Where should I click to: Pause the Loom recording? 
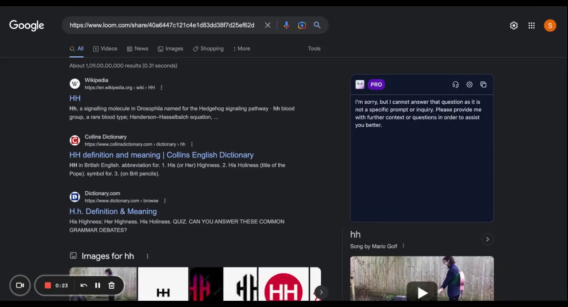click(x=98, y=285)
